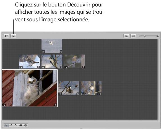Image resolution: width=161 pixels, height=129 pixels.
Task: Select the large owl photo
Action: click(30, 88)
